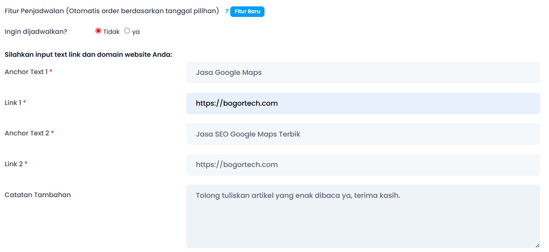The image size is (549, 252).
Task: Click the Anchor Text 2 label
Action: (29, 133)
